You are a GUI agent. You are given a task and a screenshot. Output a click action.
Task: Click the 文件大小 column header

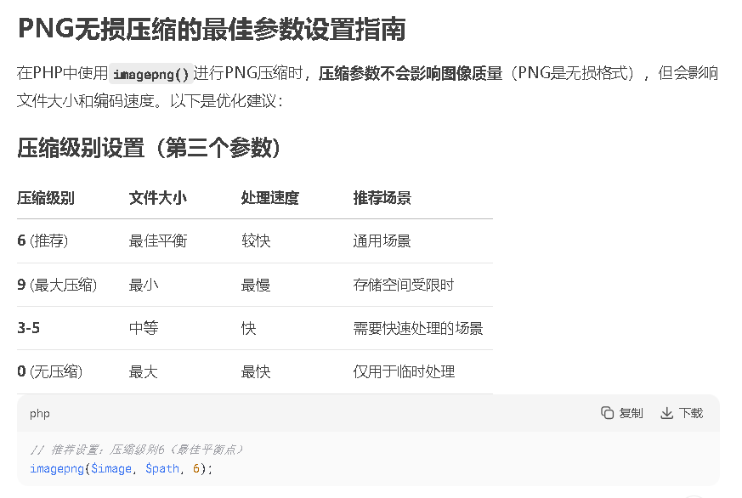point(157,198)
